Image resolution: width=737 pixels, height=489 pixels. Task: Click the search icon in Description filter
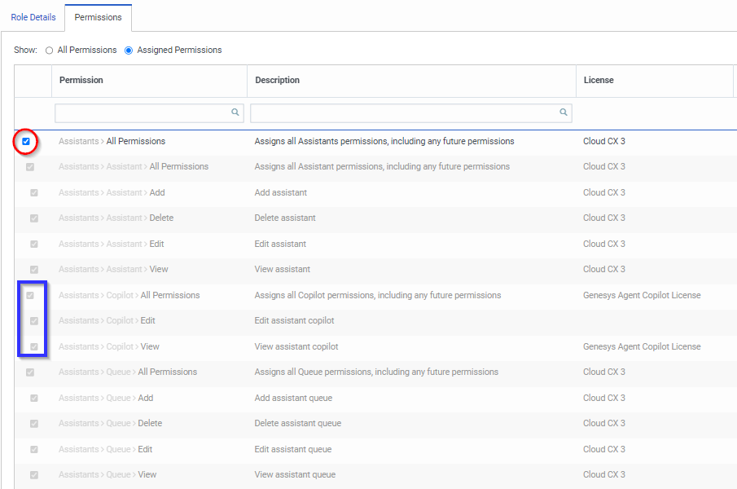(563, 113)
